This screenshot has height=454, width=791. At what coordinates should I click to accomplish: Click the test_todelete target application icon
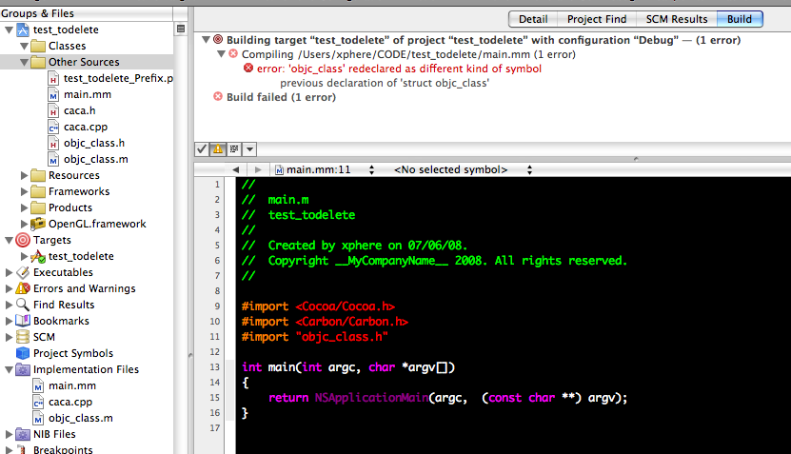click(x=38, y=256)
